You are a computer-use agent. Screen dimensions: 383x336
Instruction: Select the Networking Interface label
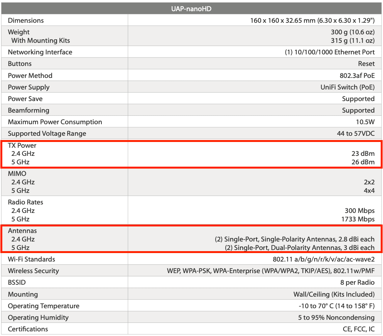[40, 52]
